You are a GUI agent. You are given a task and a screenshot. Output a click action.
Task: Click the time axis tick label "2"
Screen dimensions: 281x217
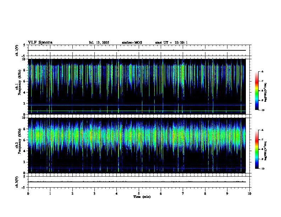72,194
